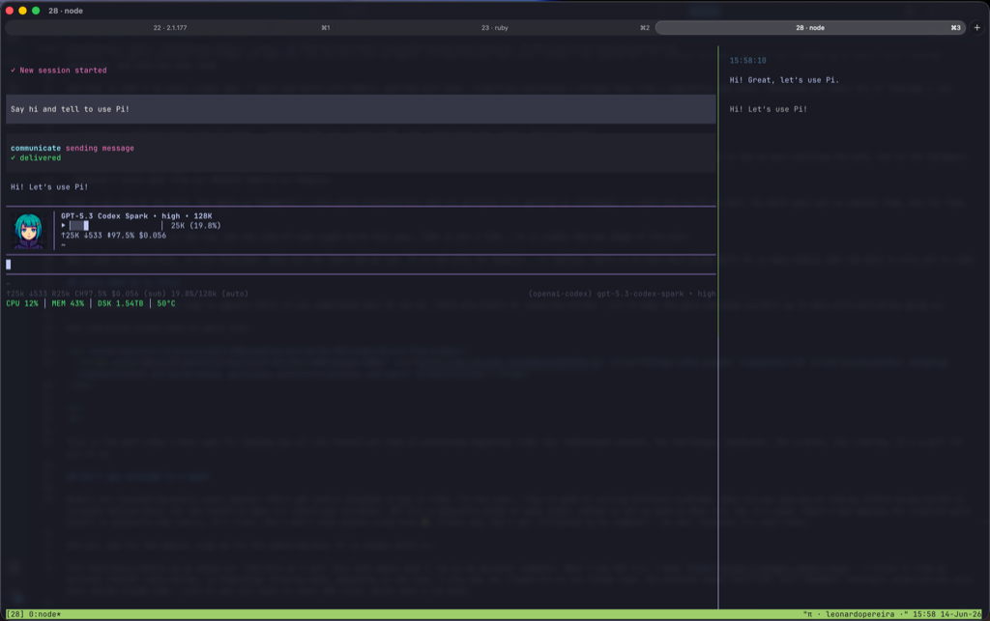Click the anime avatar thumbnail

(28, 231)
